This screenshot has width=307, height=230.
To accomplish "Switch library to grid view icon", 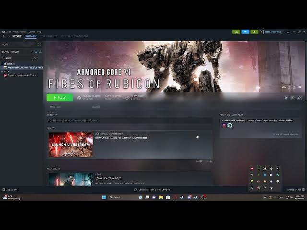I will click(39, 45).
